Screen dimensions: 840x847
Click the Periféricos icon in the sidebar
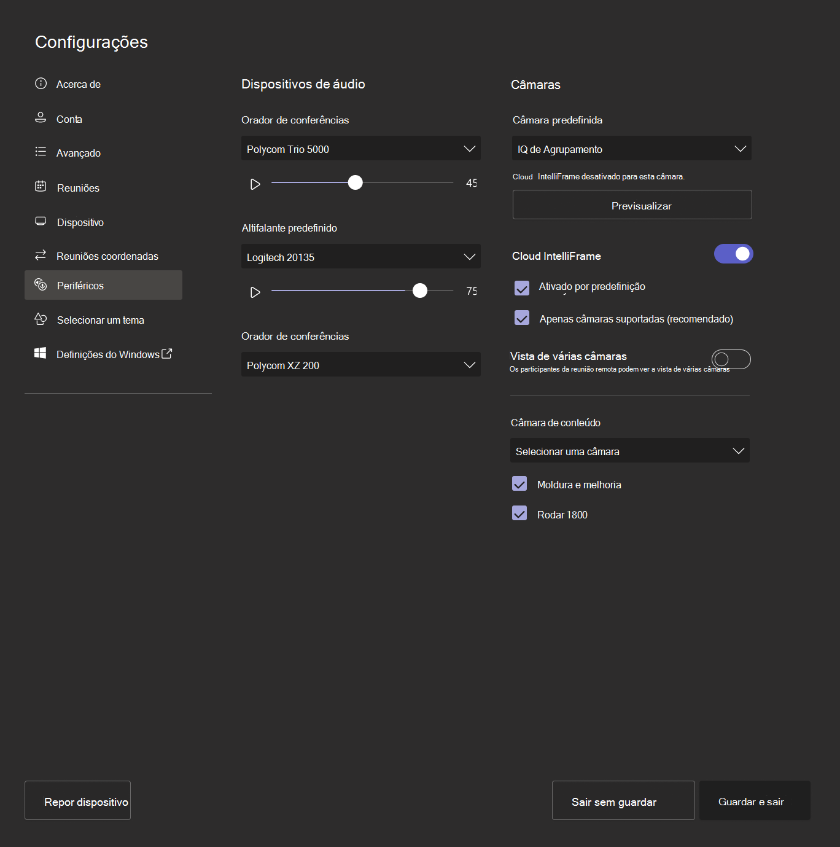[x=41, y=284]
